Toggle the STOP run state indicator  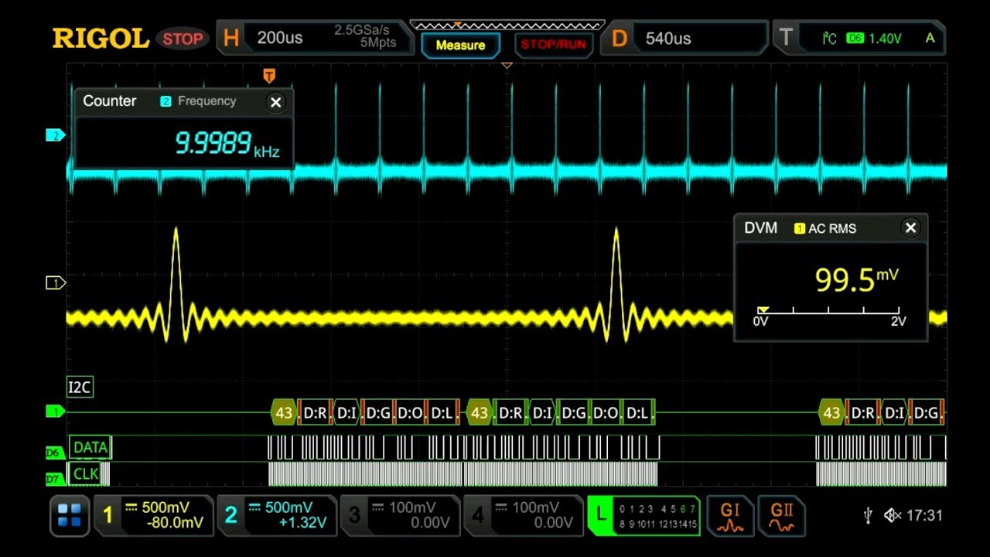183,39
